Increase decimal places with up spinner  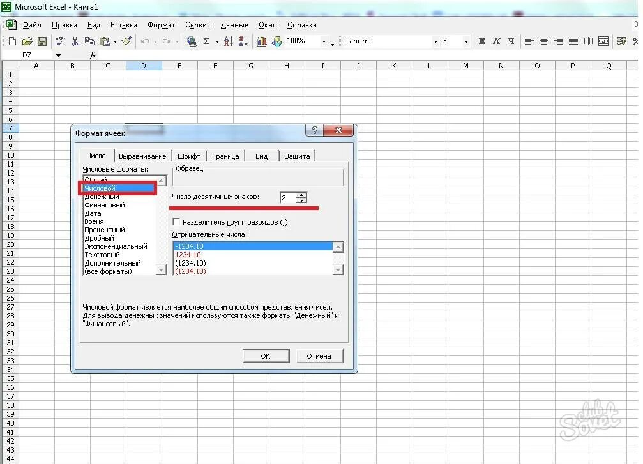[301, 194]
